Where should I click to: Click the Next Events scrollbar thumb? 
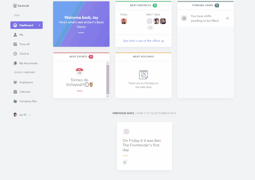[x=108, y=79]
